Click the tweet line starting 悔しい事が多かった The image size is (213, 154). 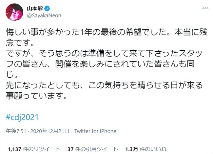click(106, 32)
